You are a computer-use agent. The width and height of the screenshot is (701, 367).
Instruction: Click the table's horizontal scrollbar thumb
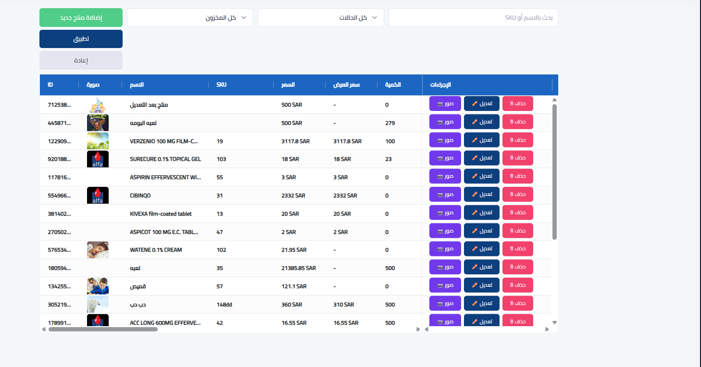pos(103,329)
